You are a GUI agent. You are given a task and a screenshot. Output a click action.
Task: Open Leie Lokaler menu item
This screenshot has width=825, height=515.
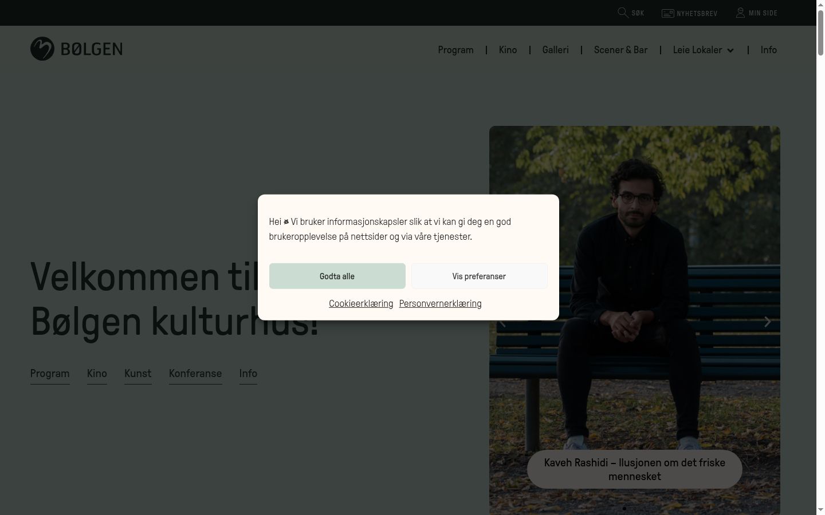pyautogui.click(x=697, y=50)
